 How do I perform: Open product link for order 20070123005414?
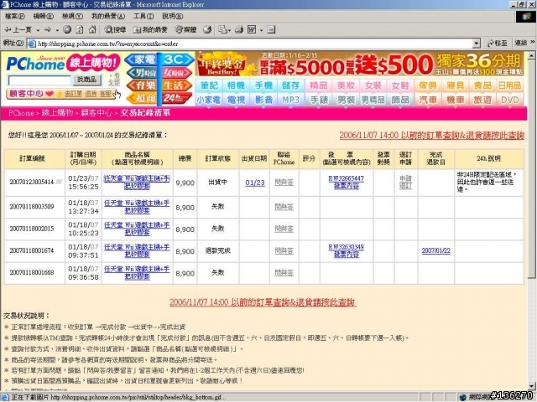(137, 183)
